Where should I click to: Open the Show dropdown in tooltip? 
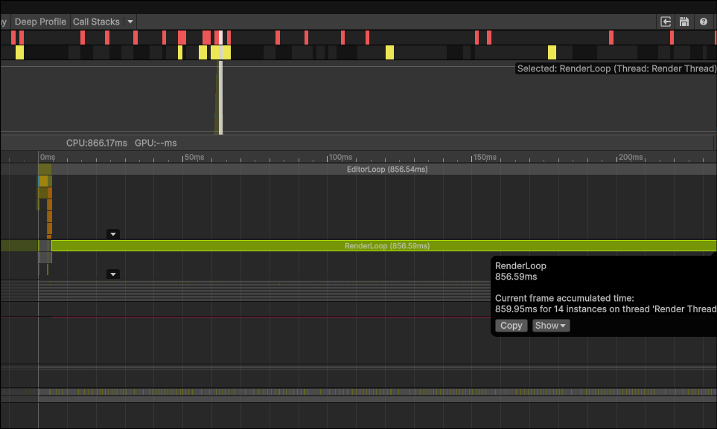tap(550, 325)
